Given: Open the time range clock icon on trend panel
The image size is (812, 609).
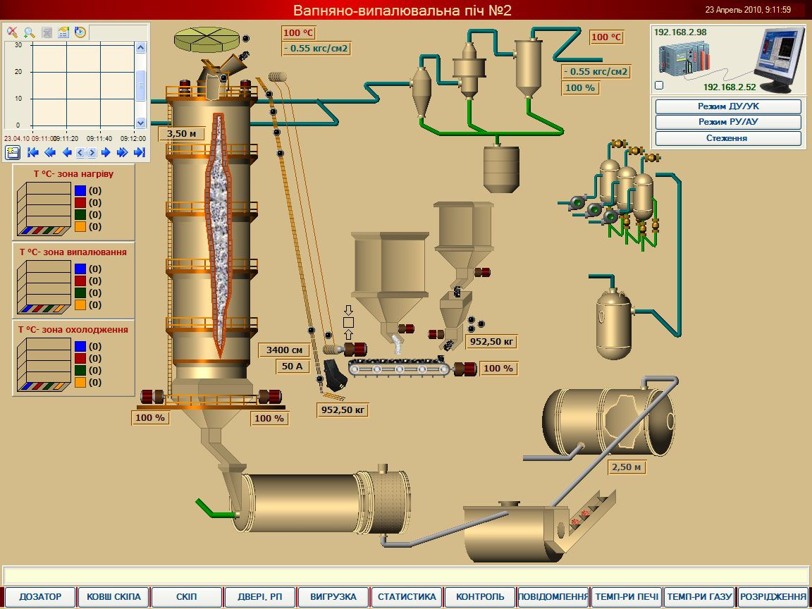Looking at the screenshot, I should click(x=79, y=32).
